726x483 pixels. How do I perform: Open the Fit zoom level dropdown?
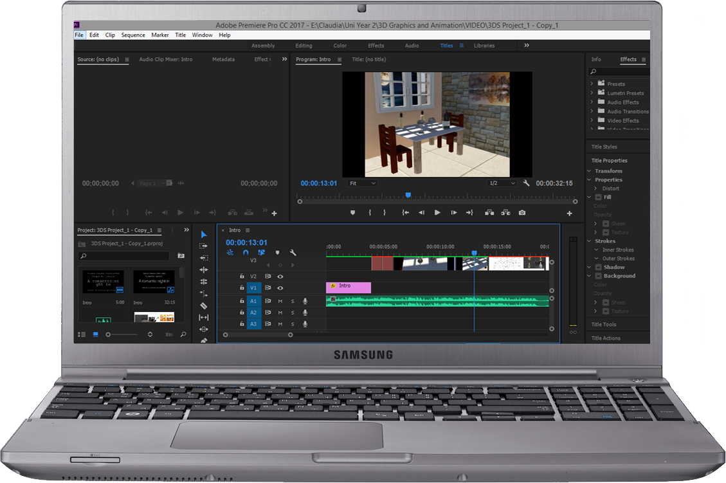pyautogui.click(x=362, y=183)
